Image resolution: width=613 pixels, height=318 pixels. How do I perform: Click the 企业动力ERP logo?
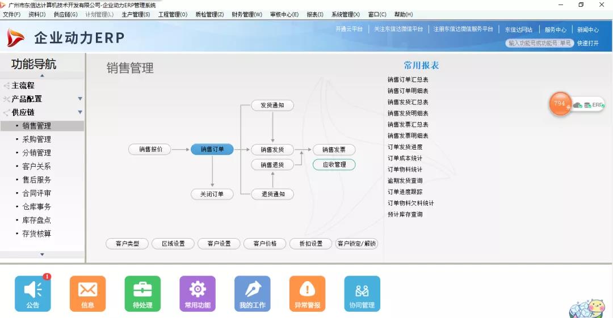66,37
